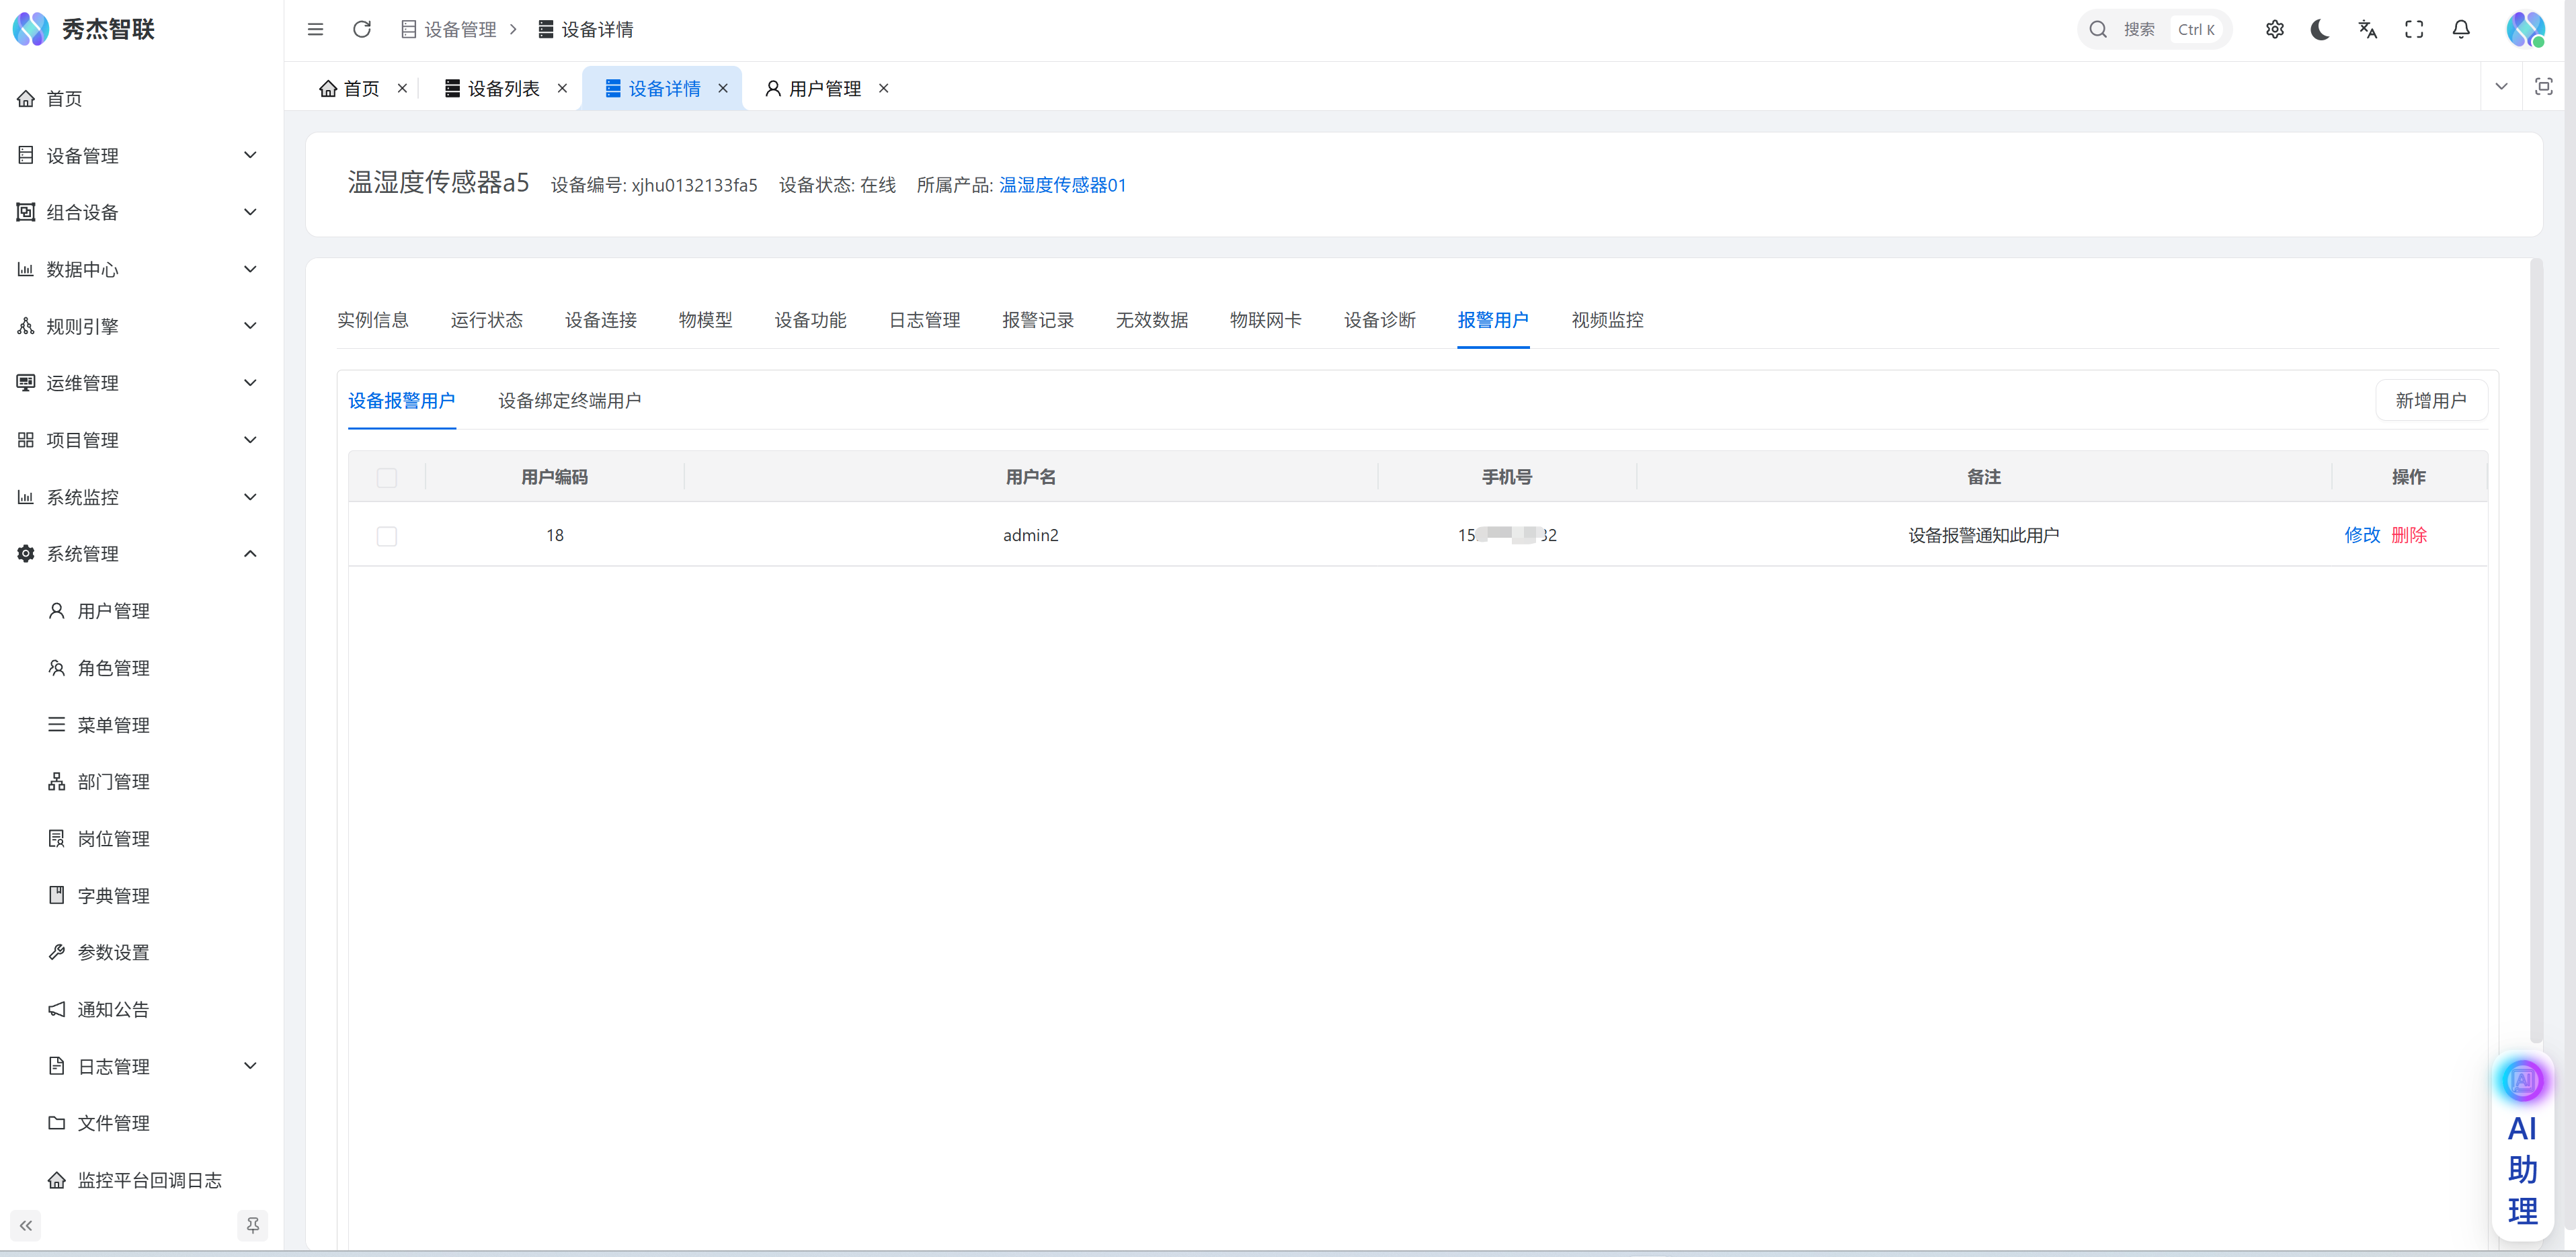Enter fullscreen via top bar icon
The width and height of the screenshot is (2576, 1257).
coord(2414,29)
